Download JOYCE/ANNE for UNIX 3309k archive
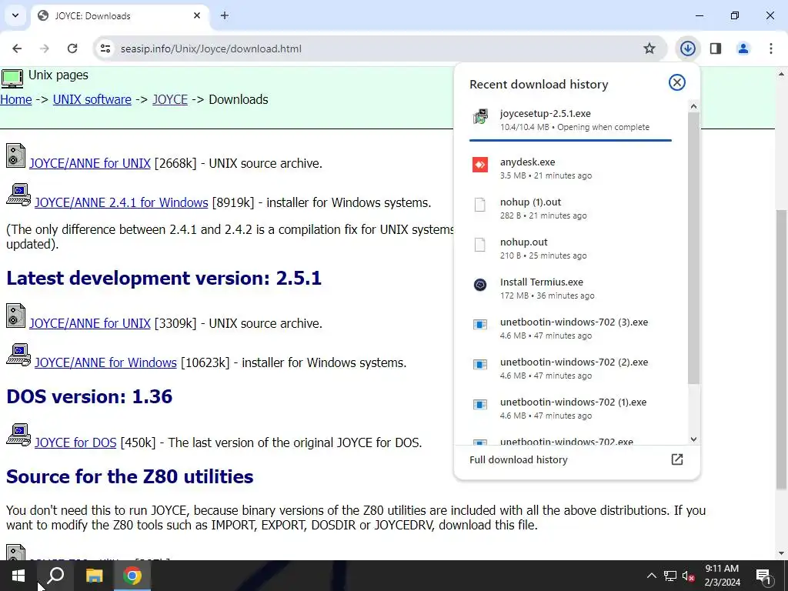Image resolution: width=788 pixels, height=591 pixels. coord(90,323)
